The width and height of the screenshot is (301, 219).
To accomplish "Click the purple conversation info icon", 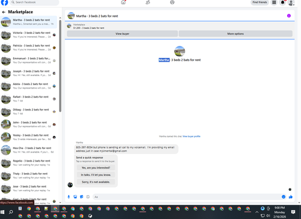I will pos(289,16).
